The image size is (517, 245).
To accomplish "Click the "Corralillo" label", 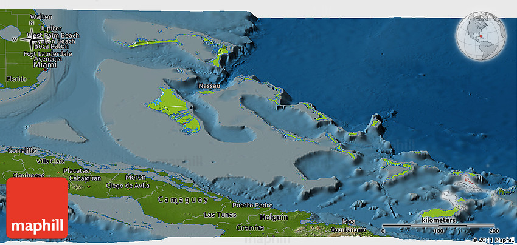I will [22, 150].
